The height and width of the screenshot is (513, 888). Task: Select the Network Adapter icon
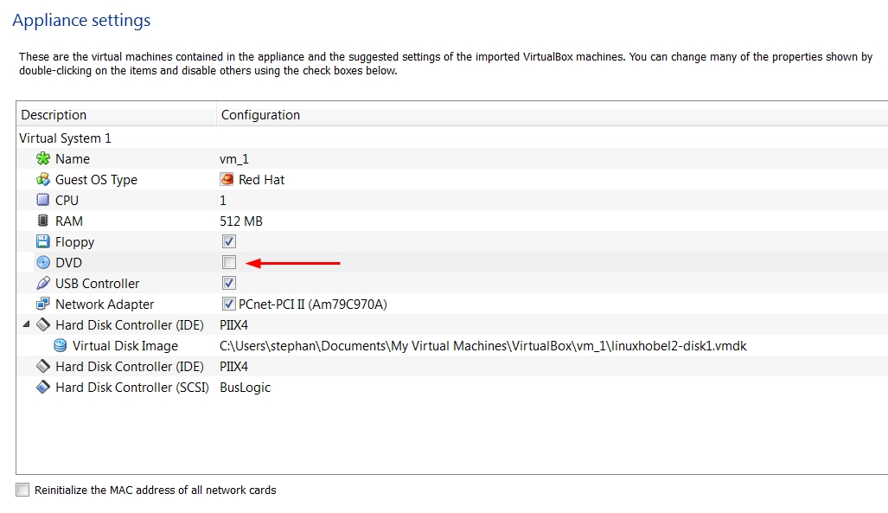click(43, 304)
